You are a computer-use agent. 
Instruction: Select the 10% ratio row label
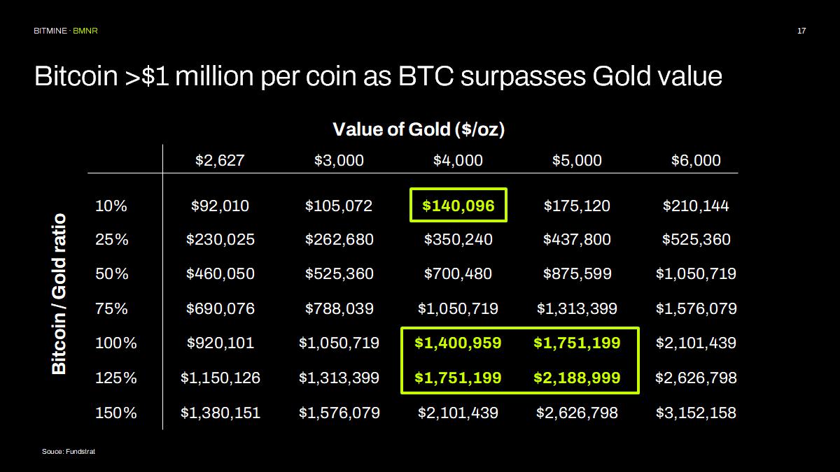tap(111, 206)
